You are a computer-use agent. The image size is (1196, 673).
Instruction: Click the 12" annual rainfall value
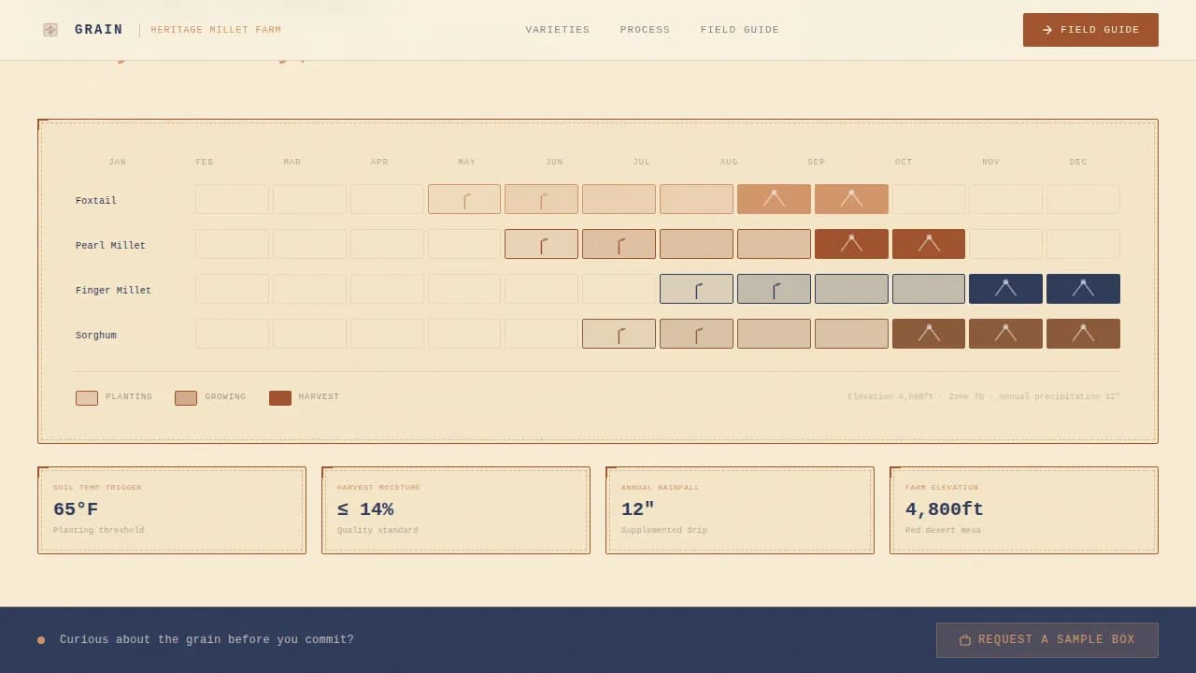tap(638, 509)
